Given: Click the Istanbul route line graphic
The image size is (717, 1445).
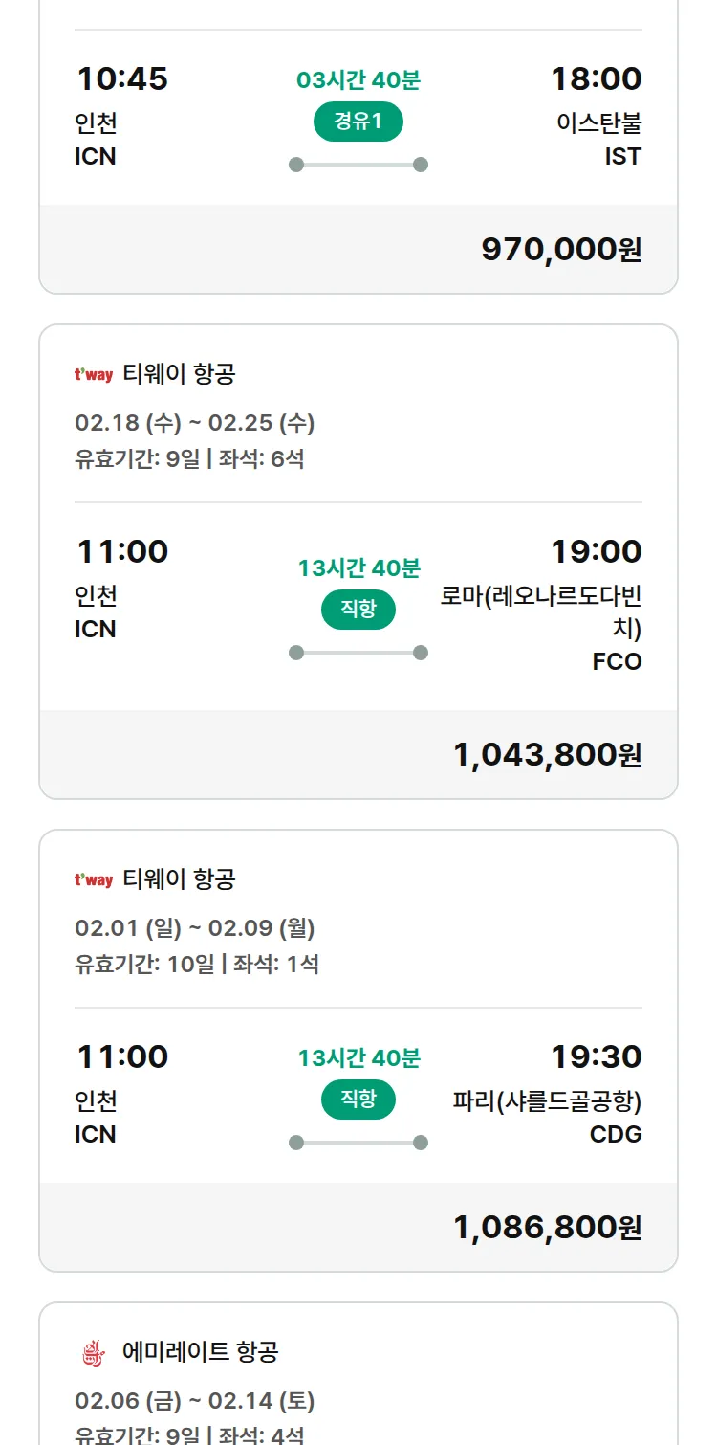Looking at the screenshot, I should 358,165.
